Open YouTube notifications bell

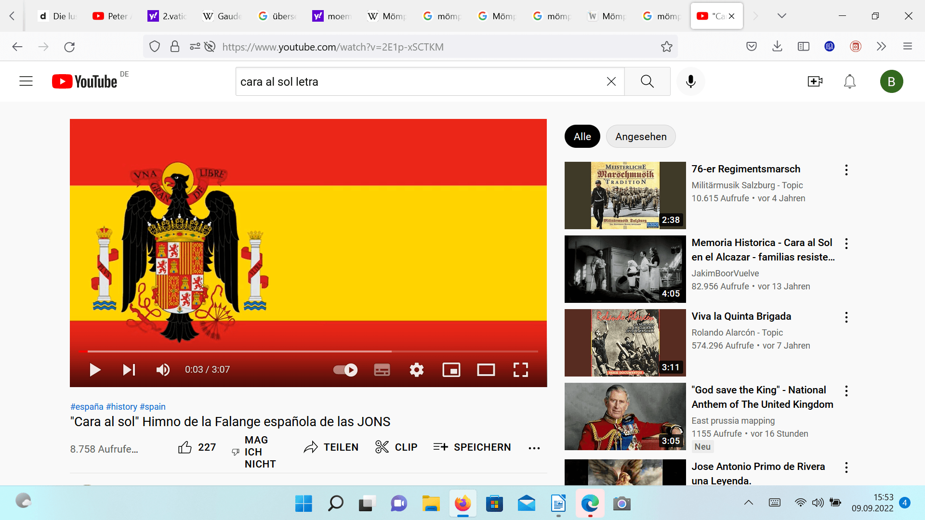coord(850,81)
